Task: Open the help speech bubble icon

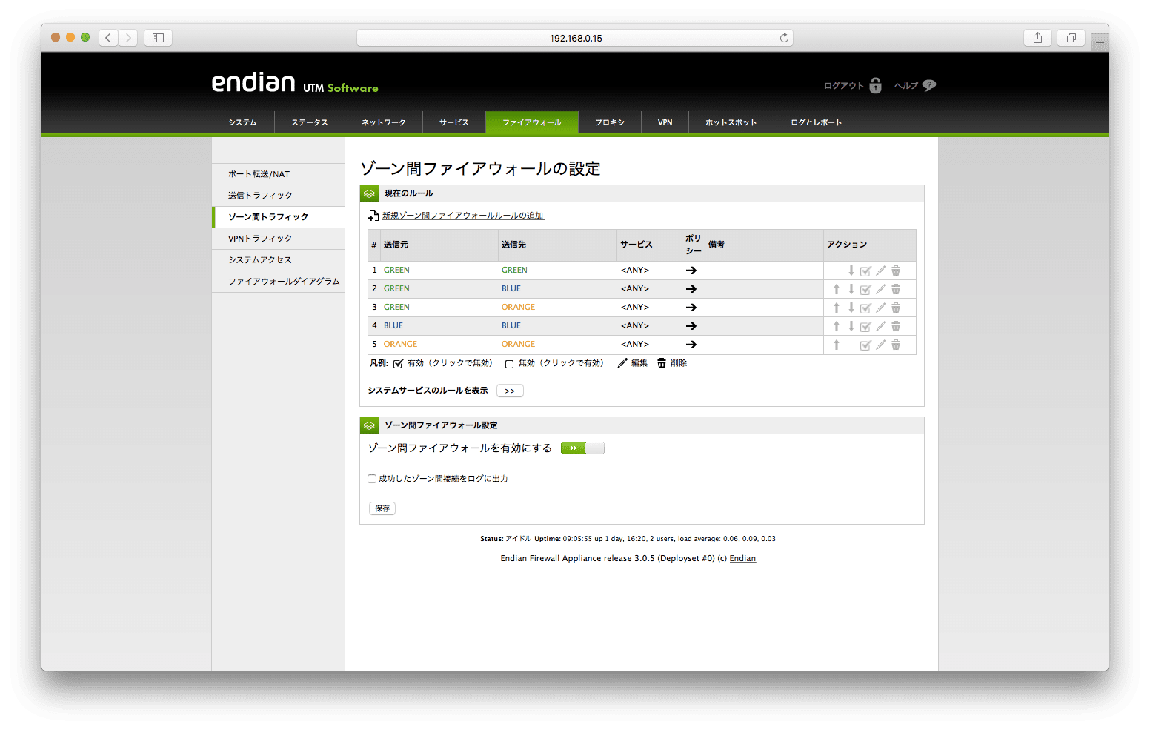Action: tap(929, 85)
